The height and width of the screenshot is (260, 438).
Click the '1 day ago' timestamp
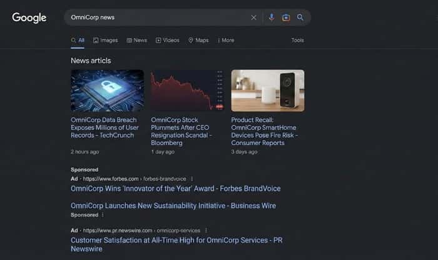163,152
